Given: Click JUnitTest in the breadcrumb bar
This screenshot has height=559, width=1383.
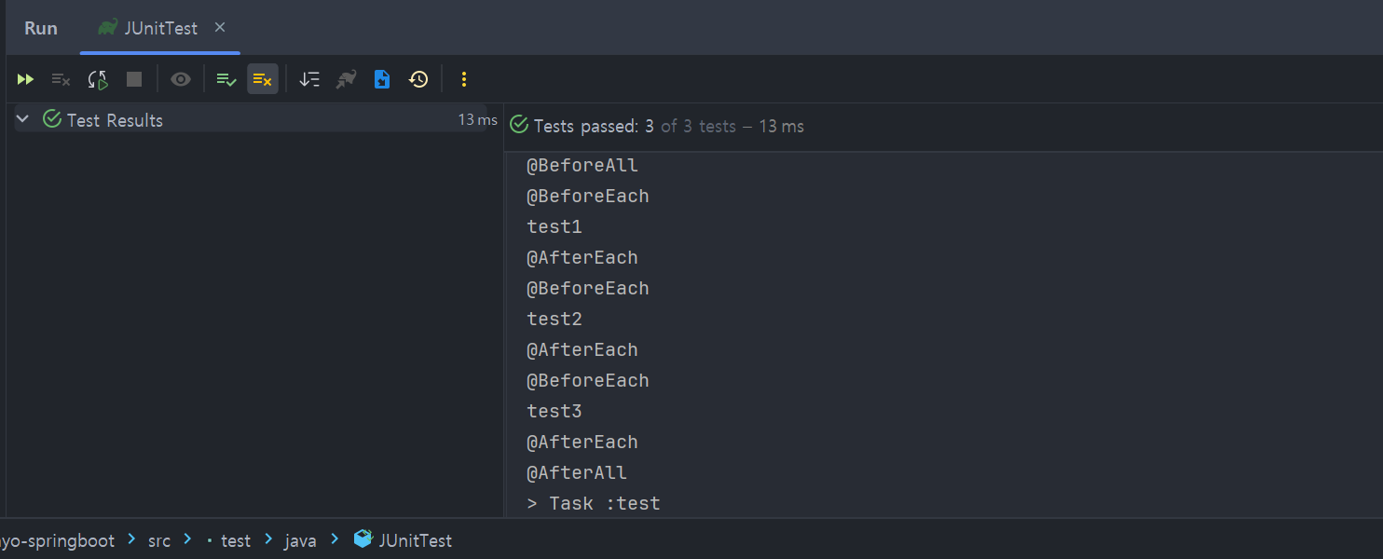Looking at the screenshot, I should [415, 540].
